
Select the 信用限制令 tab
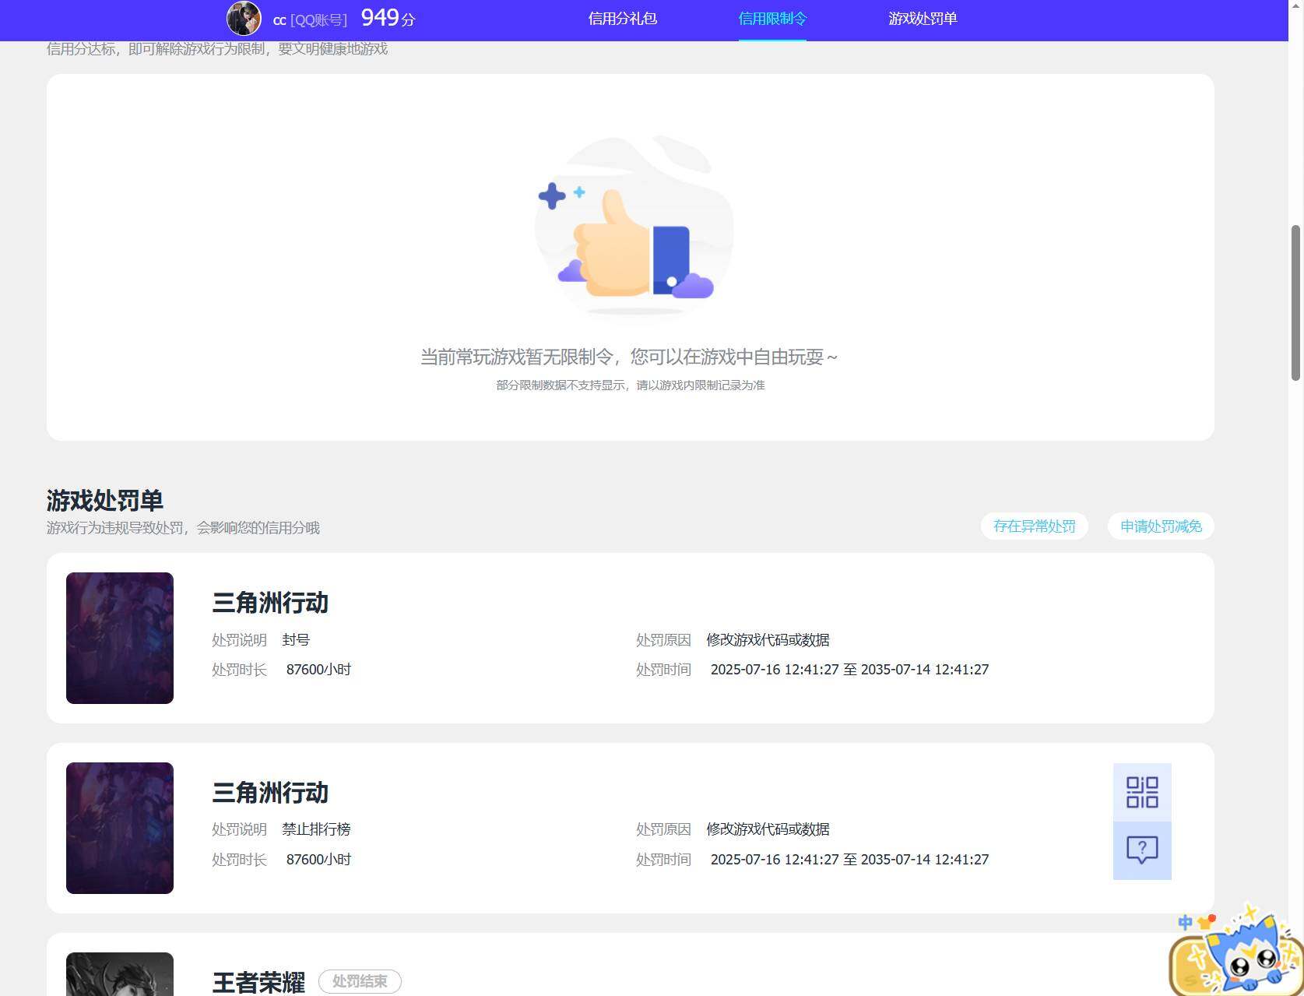tap(772, 19)
